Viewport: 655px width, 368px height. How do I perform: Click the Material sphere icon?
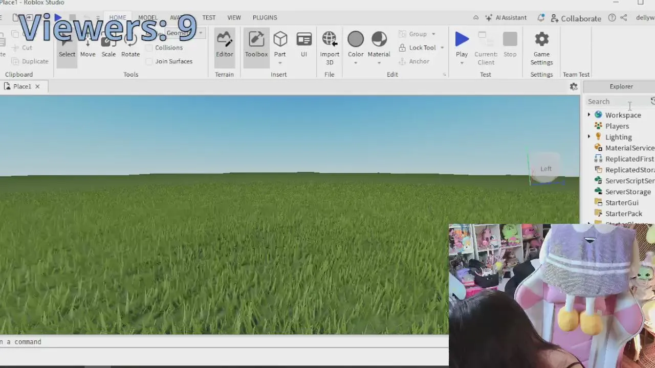tap(379, 39)
